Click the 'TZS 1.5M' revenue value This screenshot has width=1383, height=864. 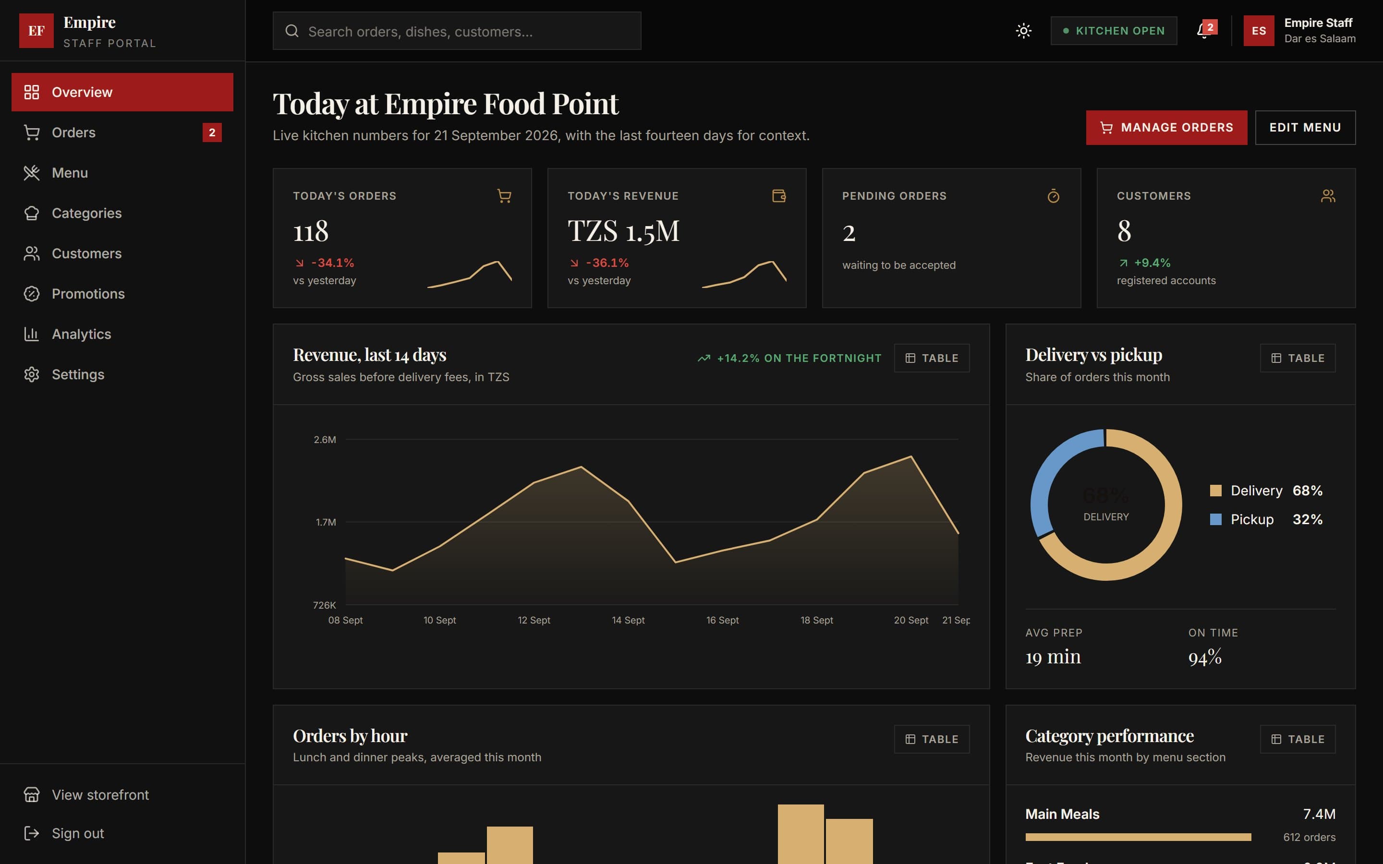coord(623,231)
